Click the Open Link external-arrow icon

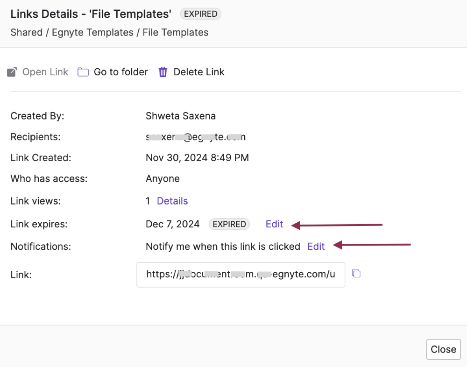click(x=12, y=72)
